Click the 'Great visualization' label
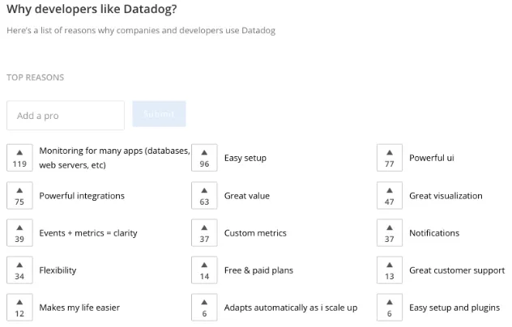This screenshot has width=512, height=327. click(446, 196)
